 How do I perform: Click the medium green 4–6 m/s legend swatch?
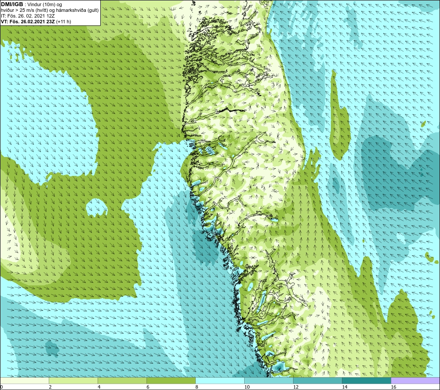click(122, 380)
